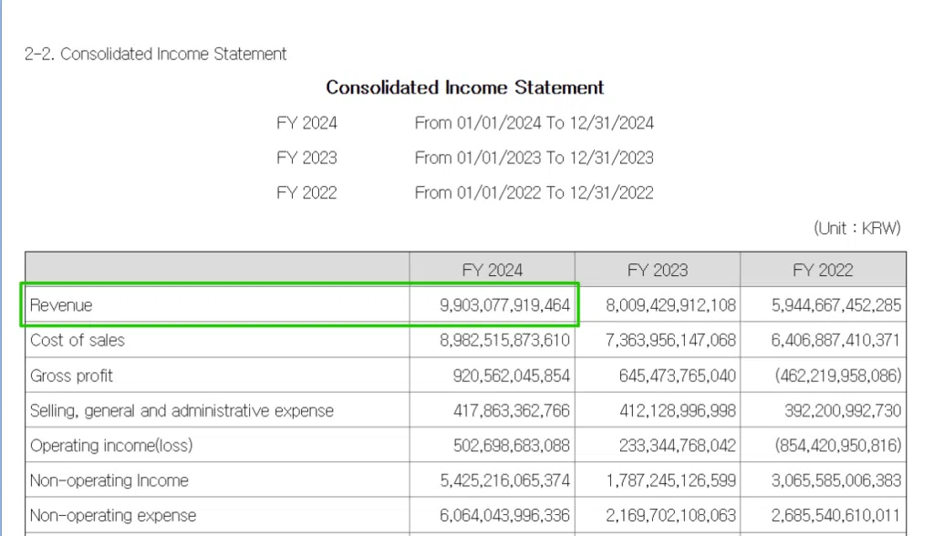Screen dimensions: 934x536
Task: Click the 2-2. Consolidated Income Statement section heading
Action: tap(155, 54)
